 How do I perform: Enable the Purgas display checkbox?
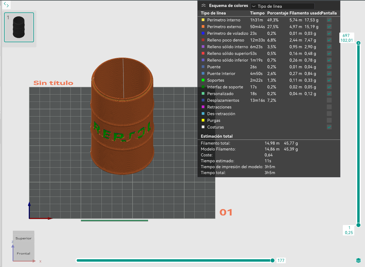pos(329,120)
